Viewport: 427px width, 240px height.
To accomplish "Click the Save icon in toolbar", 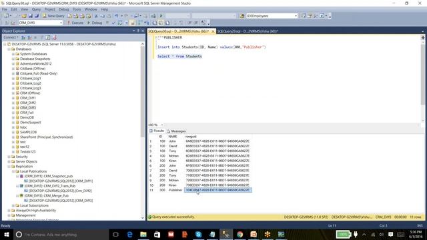I will 31,16.
